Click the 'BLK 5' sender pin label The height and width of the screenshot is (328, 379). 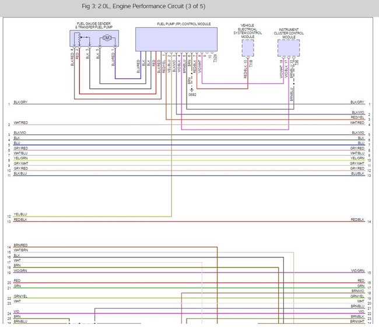click(x=97, y=54)
